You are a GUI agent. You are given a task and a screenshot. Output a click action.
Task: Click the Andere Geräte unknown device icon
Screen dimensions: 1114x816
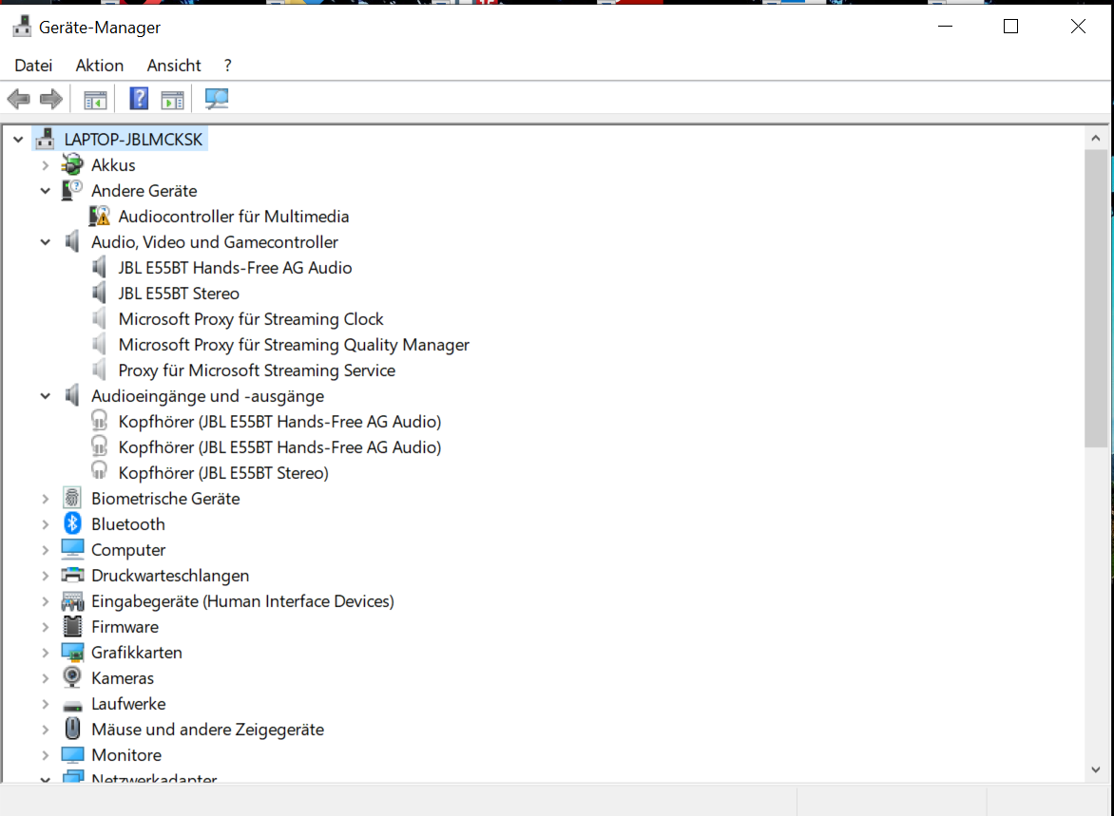71,190
